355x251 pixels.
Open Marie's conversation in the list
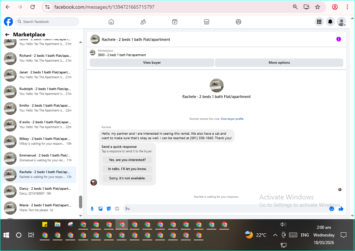click(x=39, y=208)
